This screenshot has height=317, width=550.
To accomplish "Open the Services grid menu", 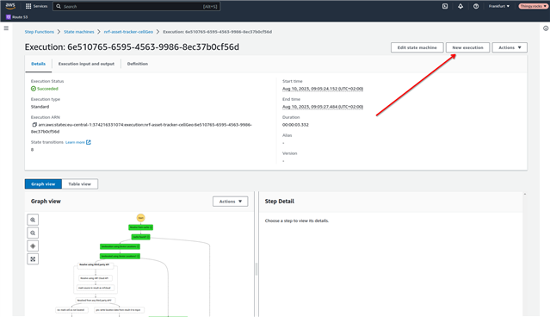I will pyautogui.click(x=36, y=6).
